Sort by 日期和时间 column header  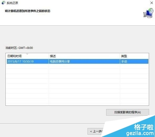pyautogui.click(x=27, y=56)
